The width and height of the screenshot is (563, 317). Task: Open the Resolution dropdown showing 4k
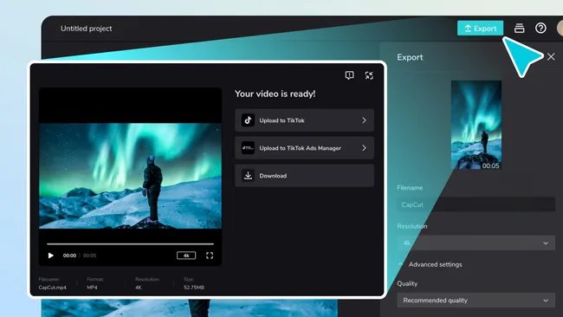coord(476,243)
